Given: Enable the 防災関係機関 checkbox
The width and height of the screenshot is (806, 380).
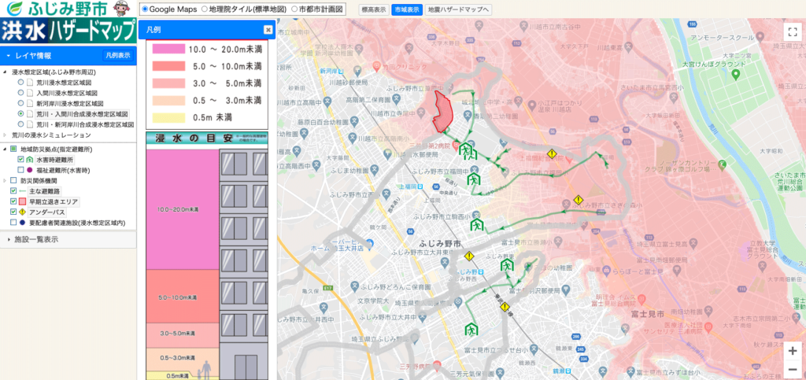Looking at the screenshot, I should (13, 180).
